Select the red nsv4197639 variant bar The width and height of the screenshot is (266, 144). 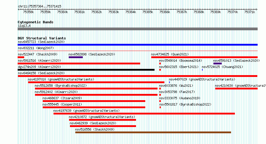pyautogui.click(x=144, y=114)
